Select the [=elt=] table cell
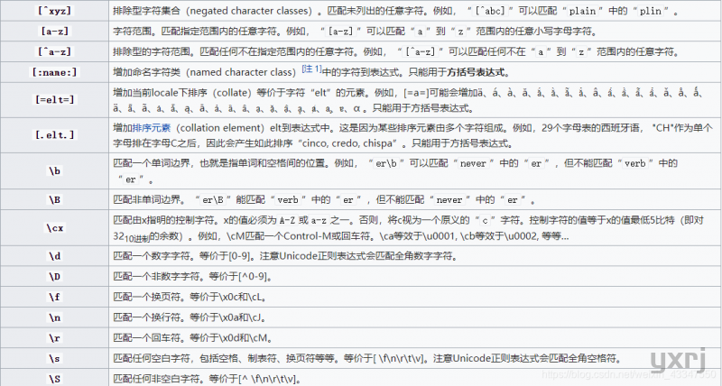Viewport: 722px width, 386px height. (54, 100)
